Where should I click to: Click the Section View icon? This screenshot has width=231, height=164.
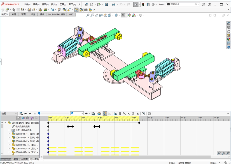click(x=101, y=15)
